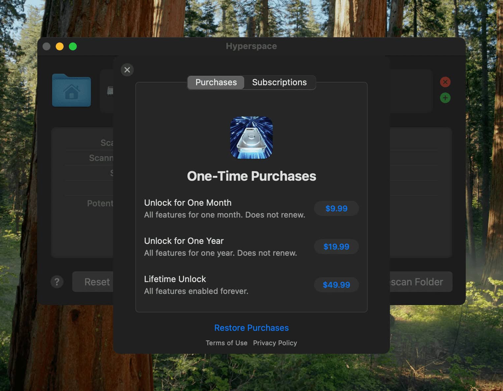Buy One Month unlock for $9.99

point(336,208)
